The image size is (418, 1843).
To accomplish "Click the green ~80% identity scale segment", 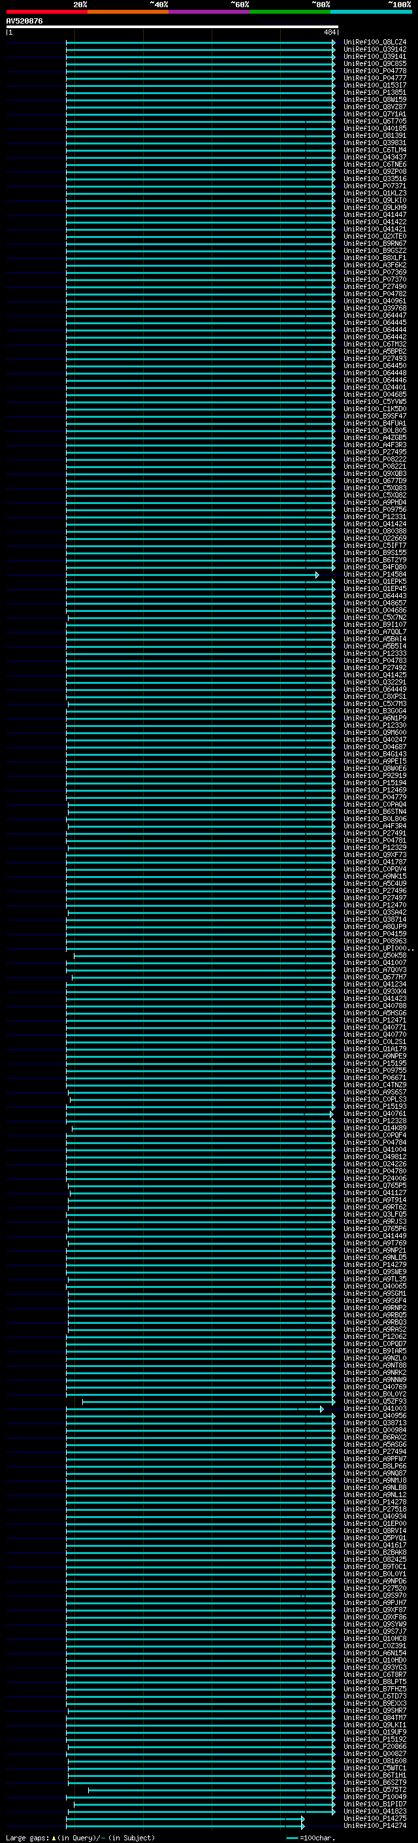I will (x=290, y=12).
